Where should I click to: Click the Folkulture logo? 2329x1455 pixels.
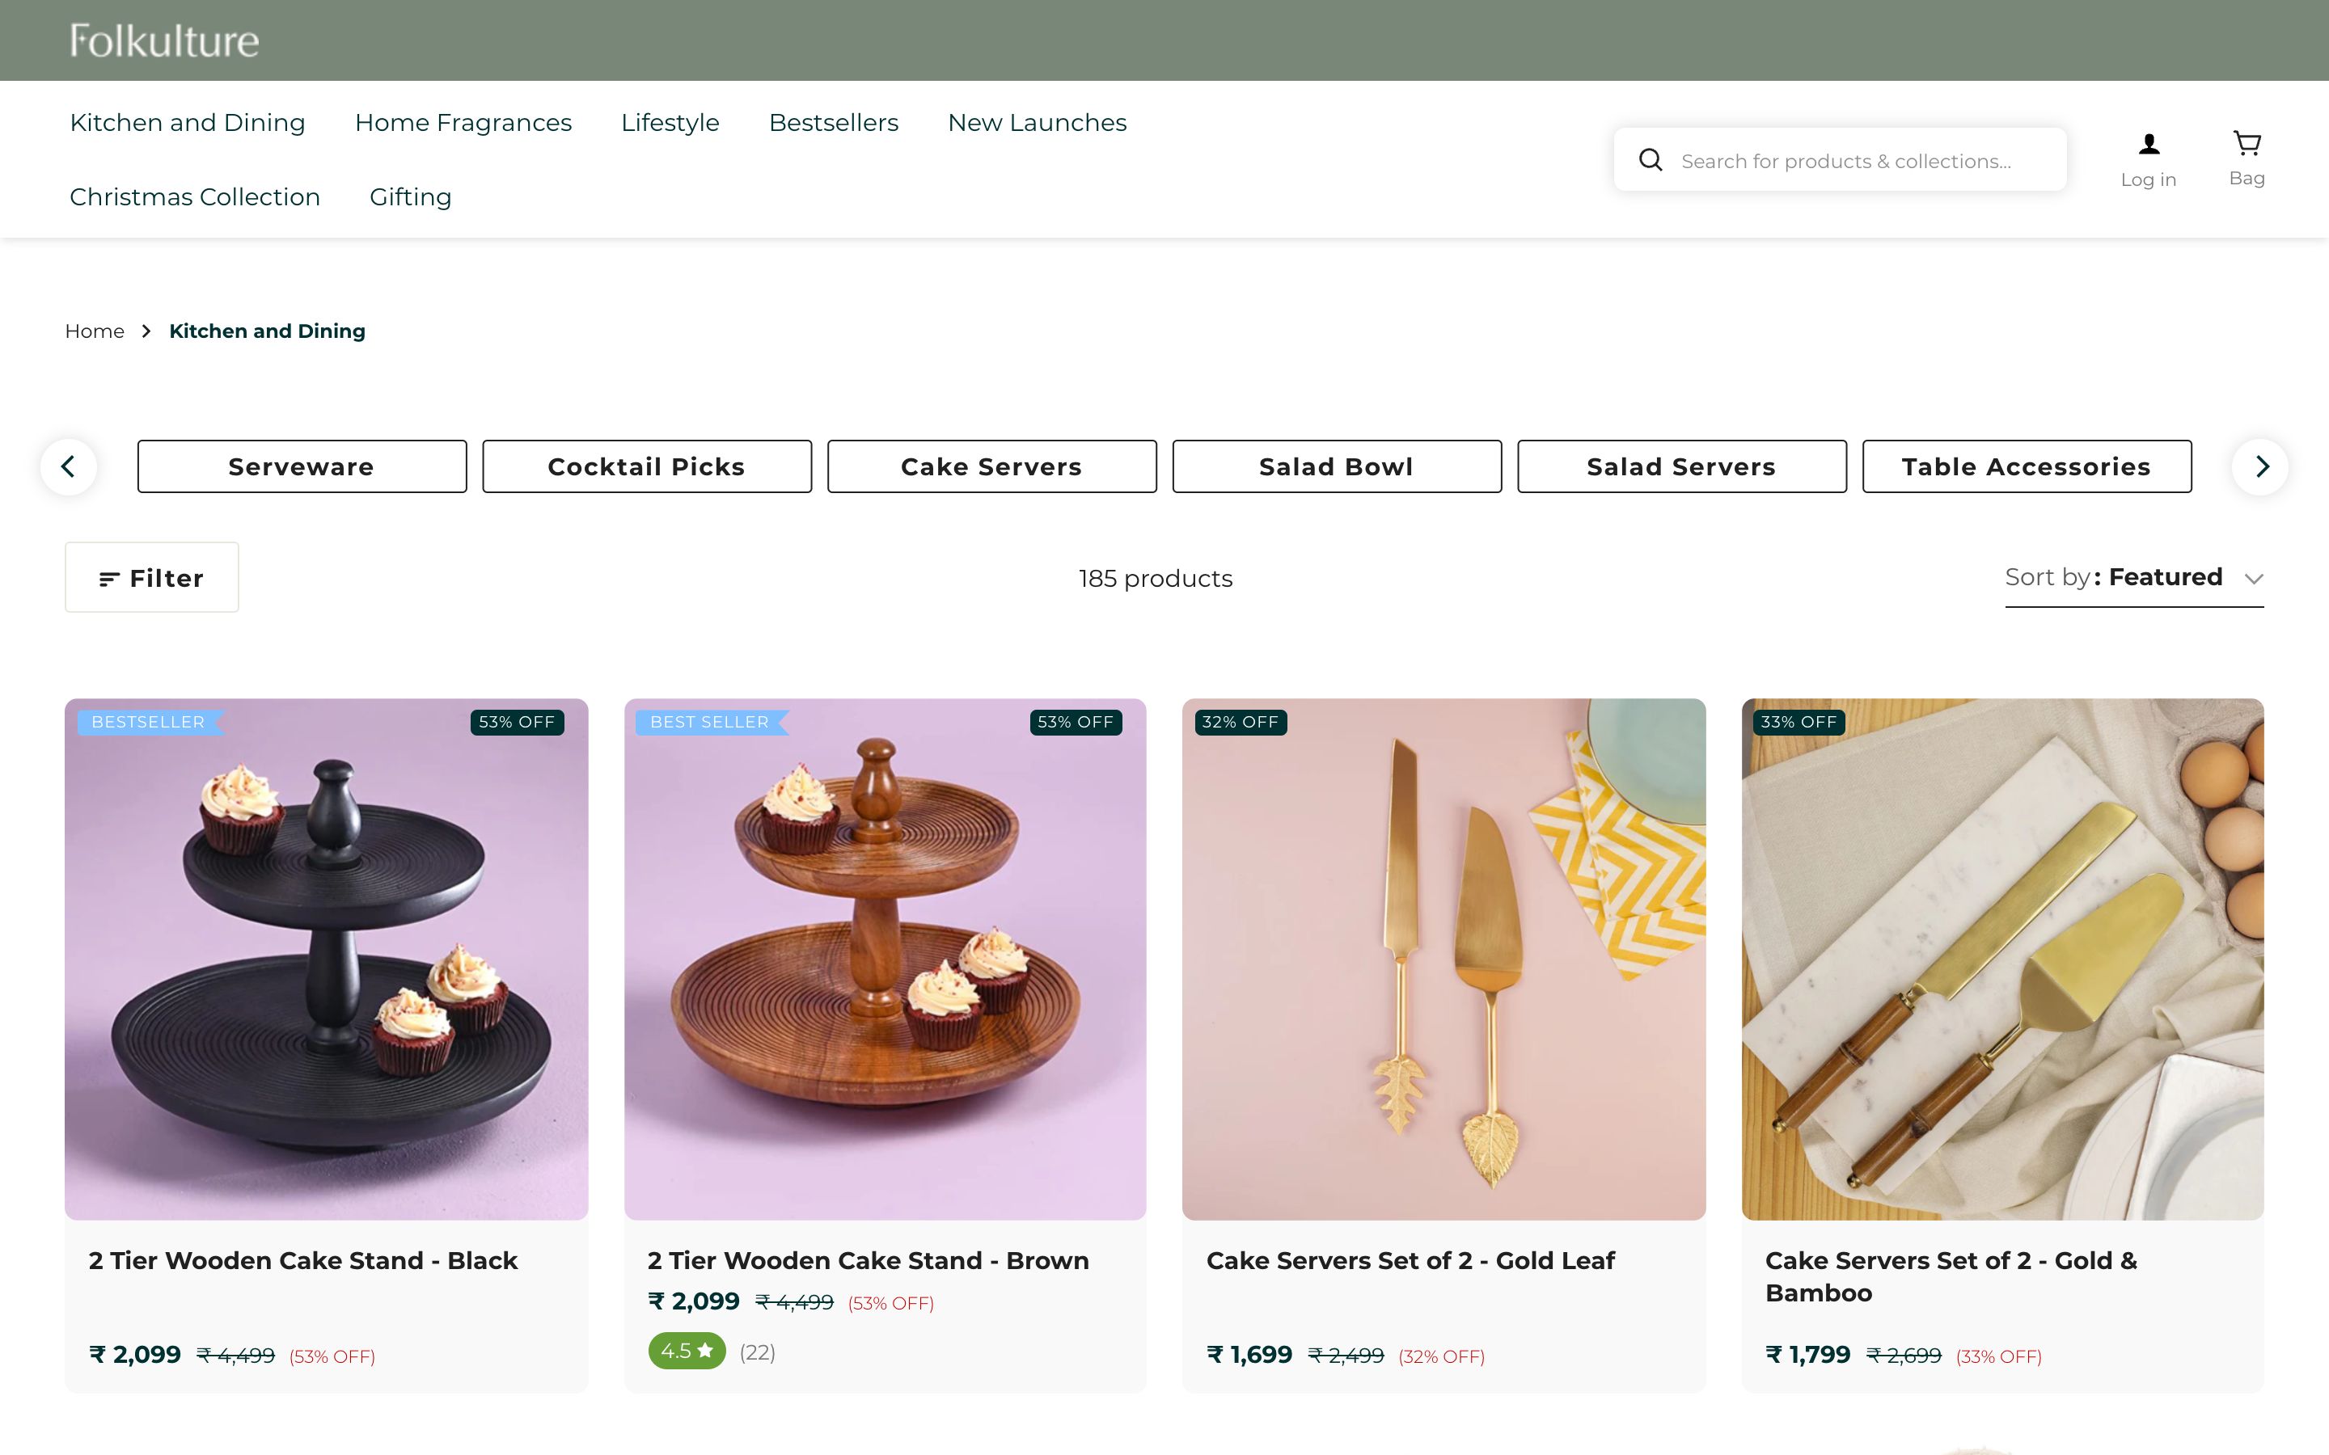click(x=163, y=40)
